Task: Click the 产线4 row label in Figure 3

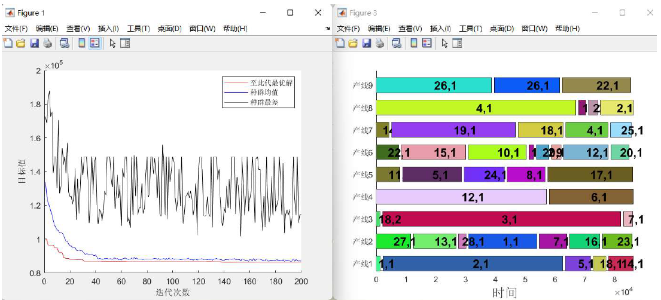Action: pos(363,197)
